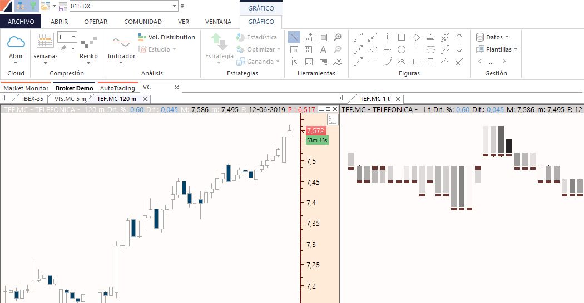584x303 pixels.
Task: Click the square frame tool in Herramientas
Action: 323,37
